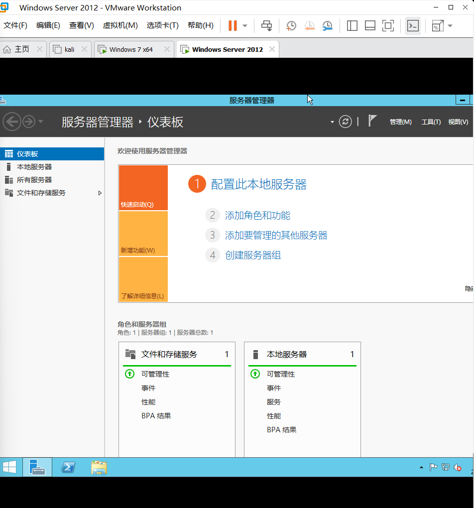The height and width of the screenshot is (508, 474).
Task: Go forward in Server Manager
Action: pos(29,122)
